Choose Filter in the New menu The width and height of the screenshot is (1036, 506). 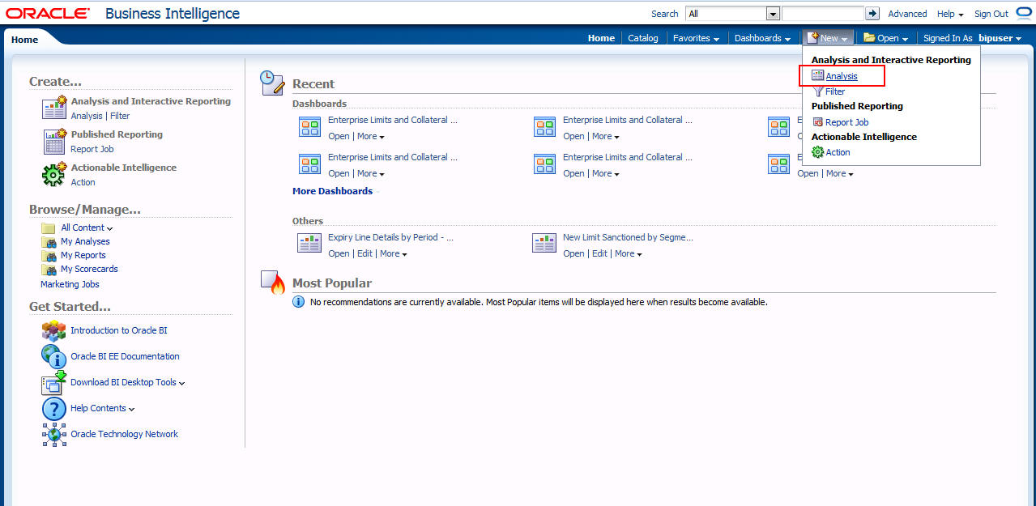click(x=835, y=91)
